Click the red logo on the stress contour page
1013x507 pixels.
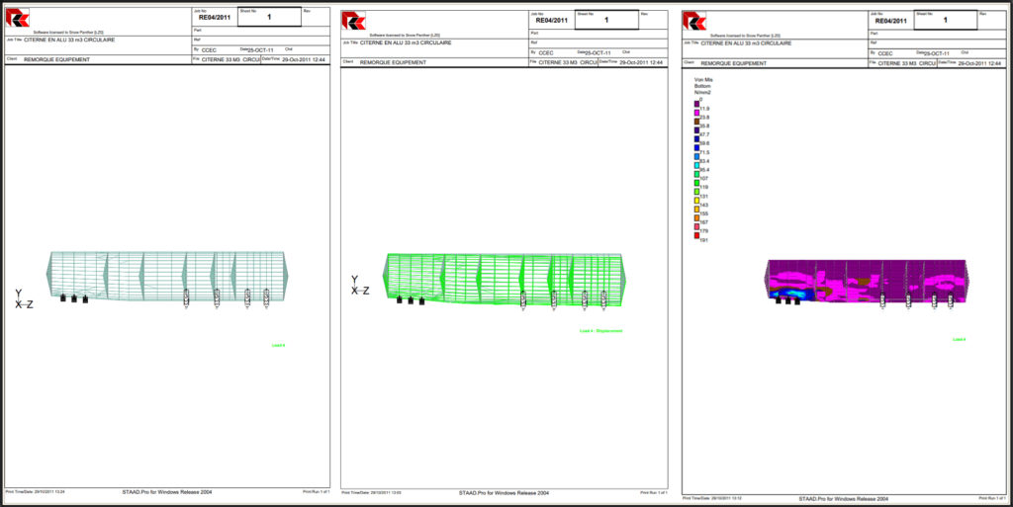pyautogui.click(x=694, y=20)
